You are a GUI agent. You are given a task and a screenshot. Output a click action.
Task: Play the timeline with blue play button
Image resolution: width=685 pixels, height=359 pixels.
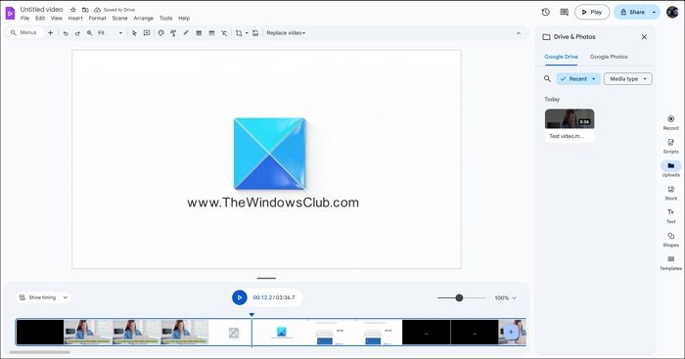240,297
